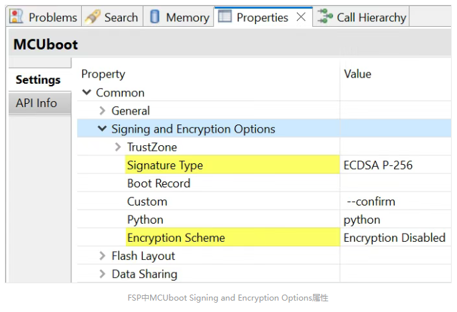
Task: Click the empty Boot Record value cell
Action: coord(395,183)
